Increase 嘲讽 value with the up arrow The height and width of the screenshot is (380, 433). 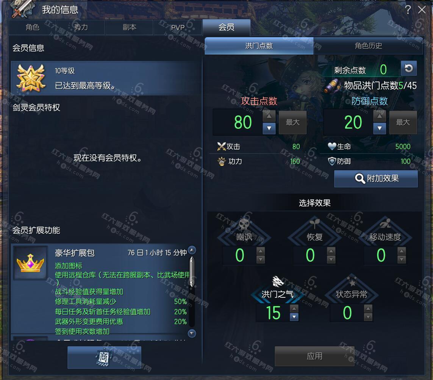click(260, 251)
